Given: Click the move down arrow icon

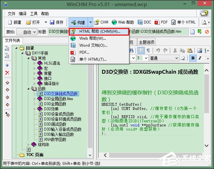Looking at the screenshot, I should pyautogui.click(x=7, y=90).
